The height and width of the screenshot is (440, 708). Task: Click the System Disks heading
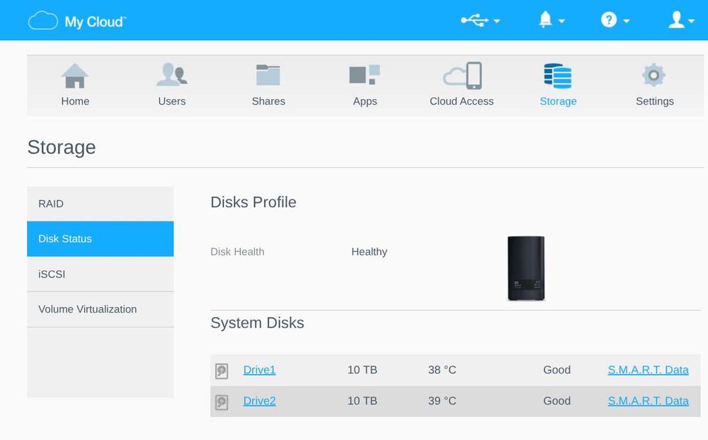click(258, 323)
